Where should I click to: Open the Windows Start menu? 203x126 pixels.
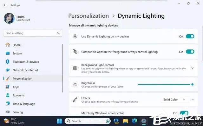tap(59, 121)
